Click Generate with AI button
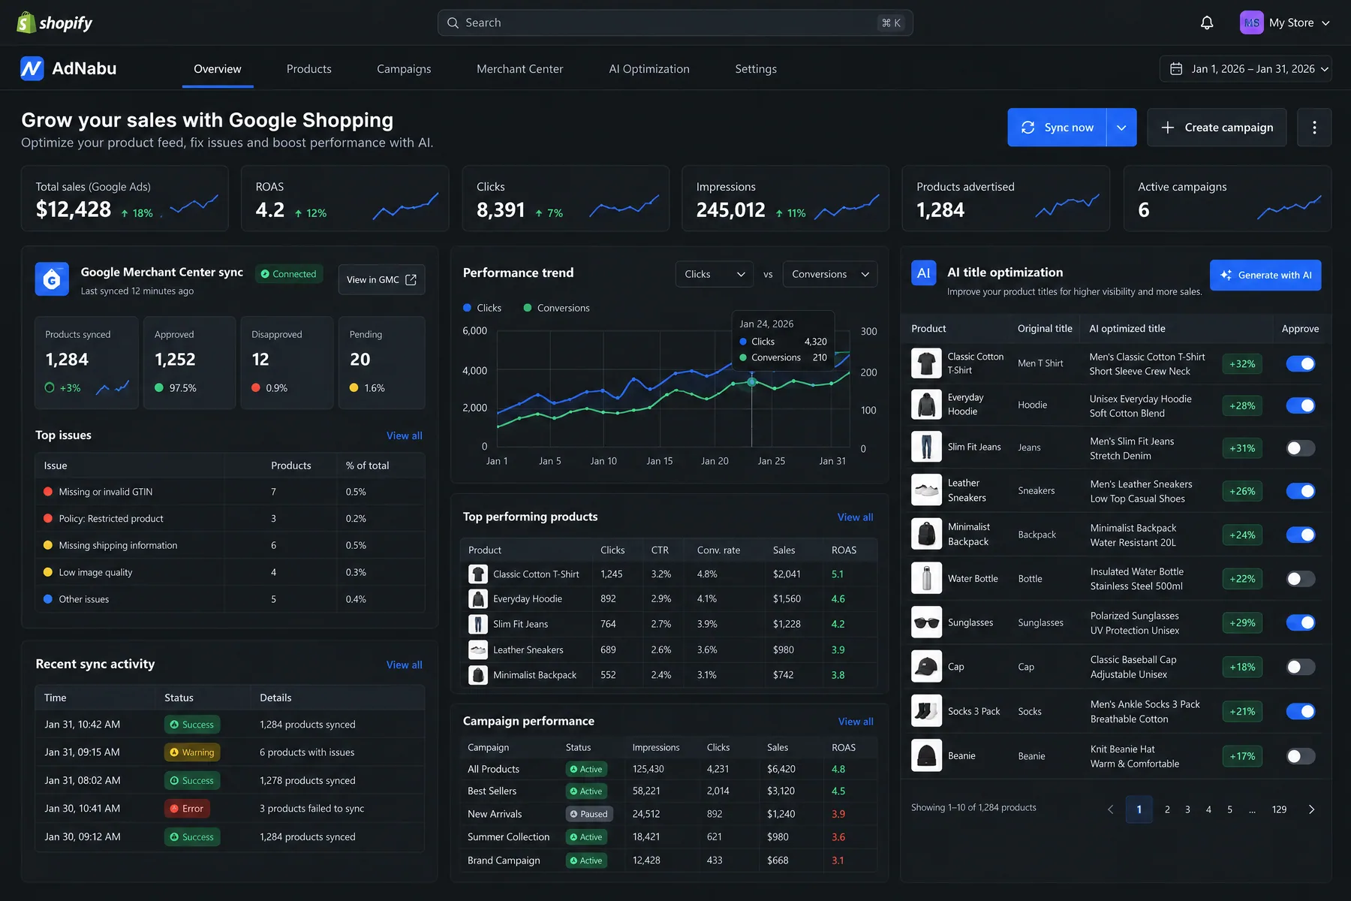This screenshot has height=901, width=1351. coord(1265,275)
